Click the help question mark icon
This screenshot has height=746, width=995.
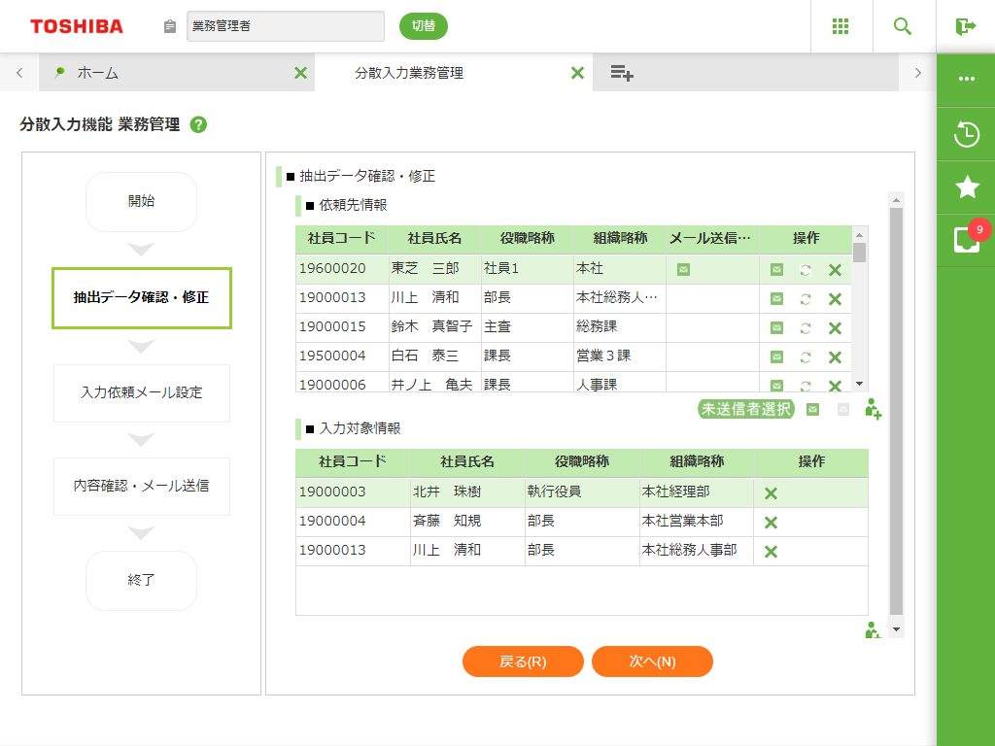click(x=198, y=124)
